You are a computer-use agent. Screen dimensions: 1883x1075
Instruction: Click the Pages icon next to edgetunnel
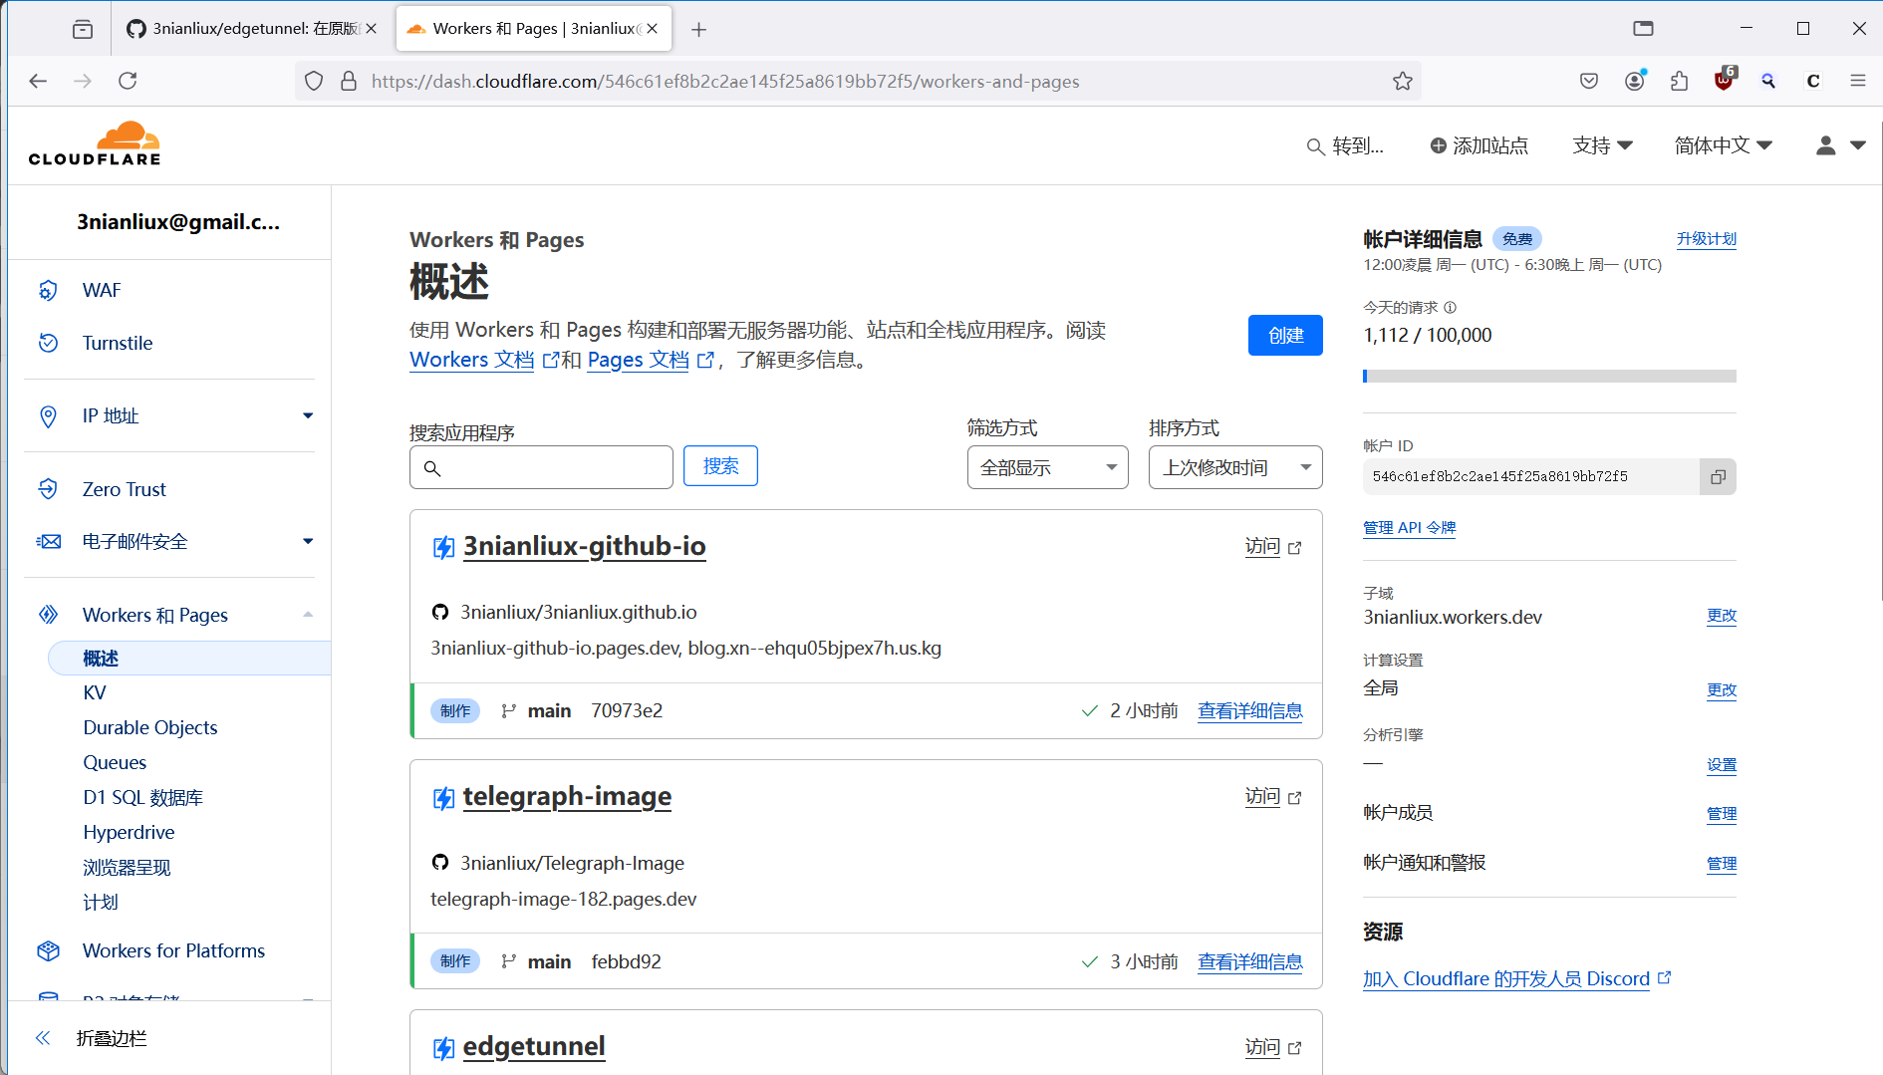pyautogui.click(x=443, y=1048)
